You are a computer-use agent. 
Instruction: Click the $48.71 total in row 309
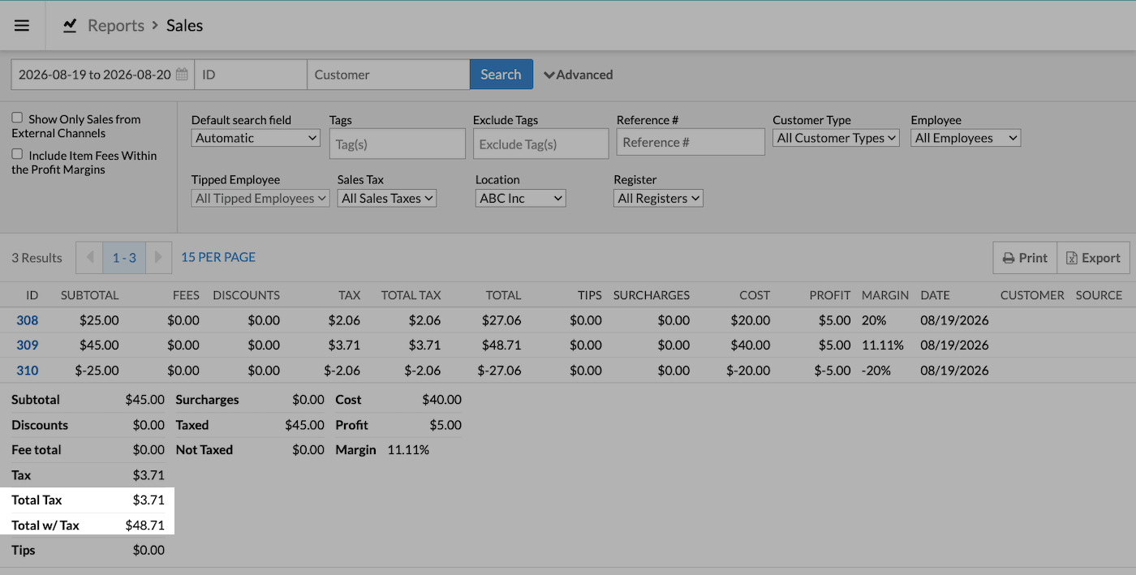click(500, 345)
